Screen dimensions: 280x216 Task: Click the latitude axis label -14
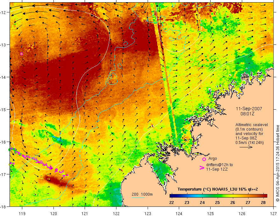[x=3, y=77]
